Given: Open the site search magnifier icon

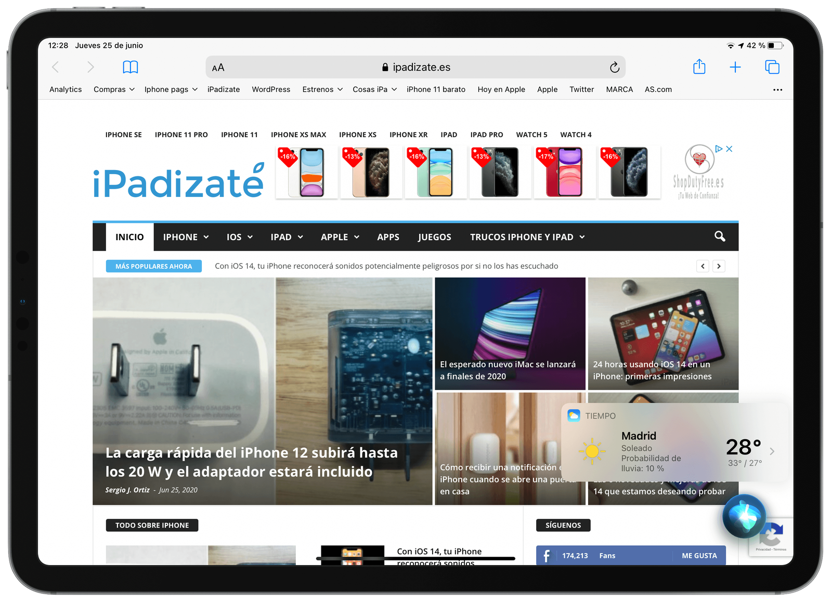Looking at the screenshot, I should pyautogui.click(x=720, y=237).
